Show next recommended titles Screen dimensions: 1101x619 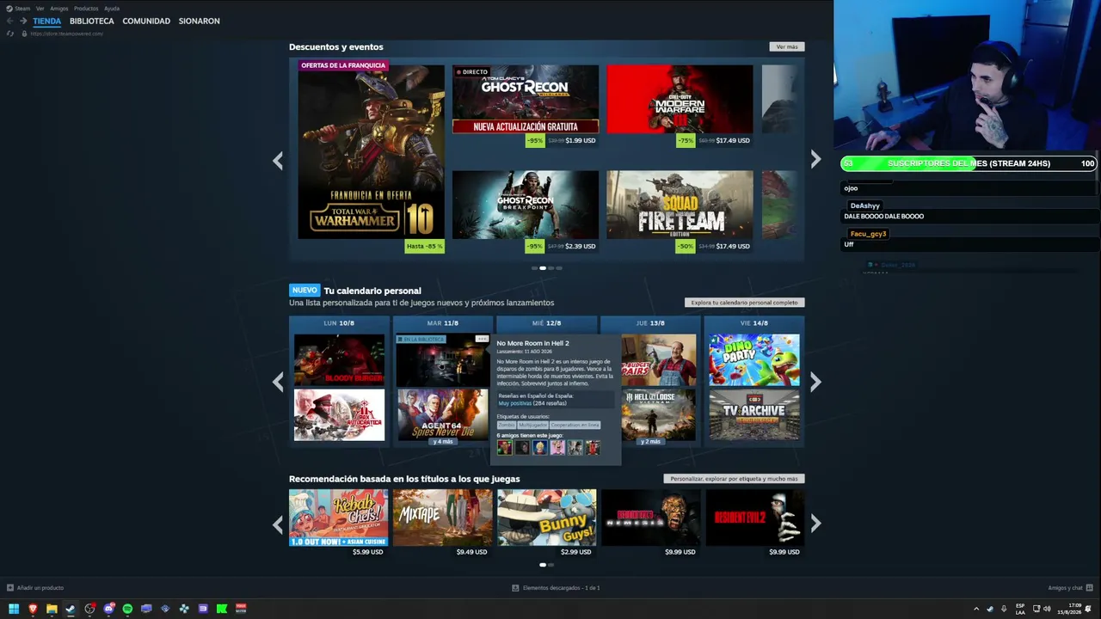click(815, 523)
